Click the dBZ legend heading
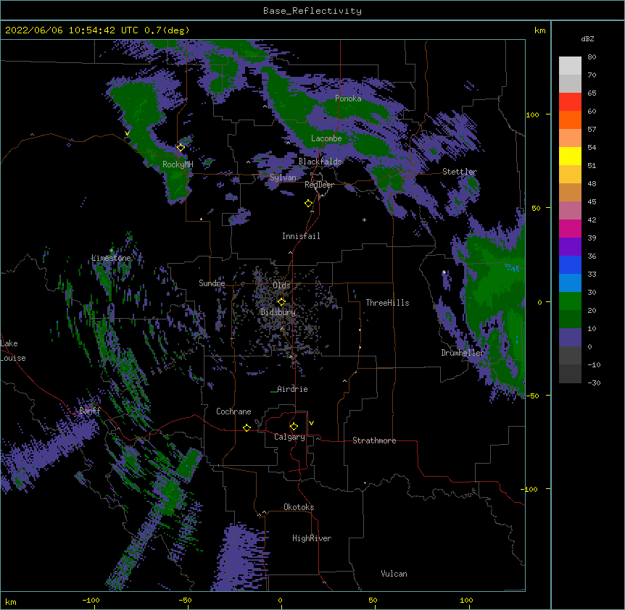This screenshot has width=625, height=610. click(x=587, y=38)
